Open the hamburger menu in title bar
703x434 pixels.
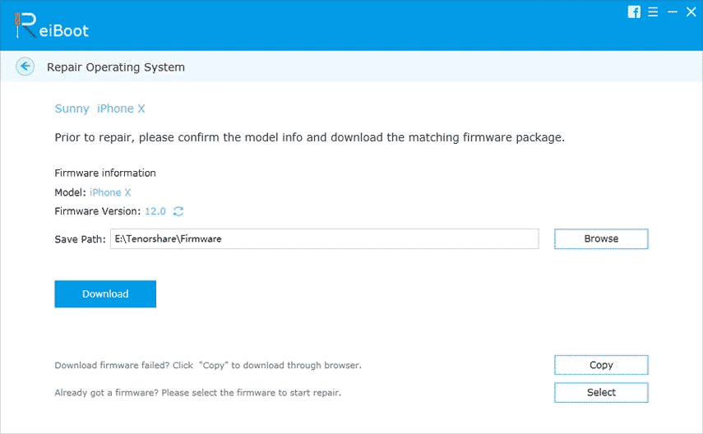coord(653,12)
